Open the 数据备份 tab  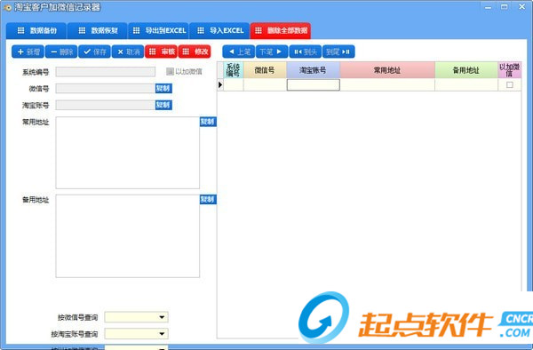(x=36, y=30)
